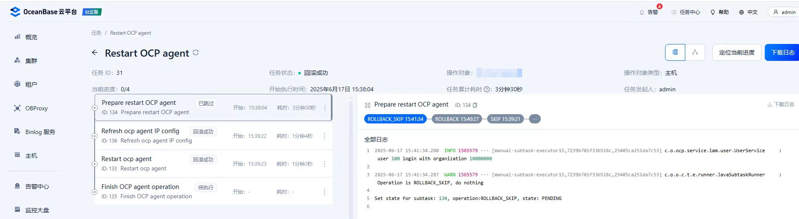Image resolution: width=799 pixels, height=219 pixels.
Task: Click the 已跳过 status tag
Action: click(x=206, y=104)
